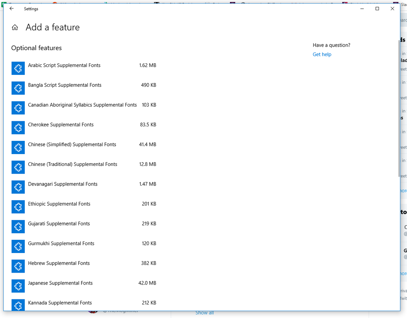Screen dimensions: 407x318
Task: Close the Settings window
Action: click(392, 9)
